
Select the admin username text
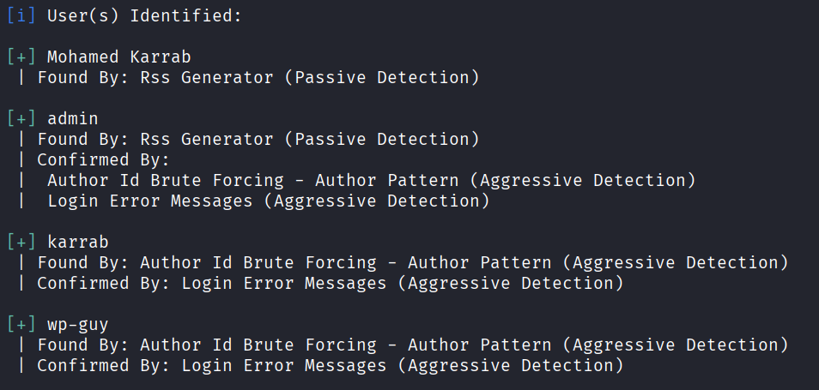(x=72, y=118)
